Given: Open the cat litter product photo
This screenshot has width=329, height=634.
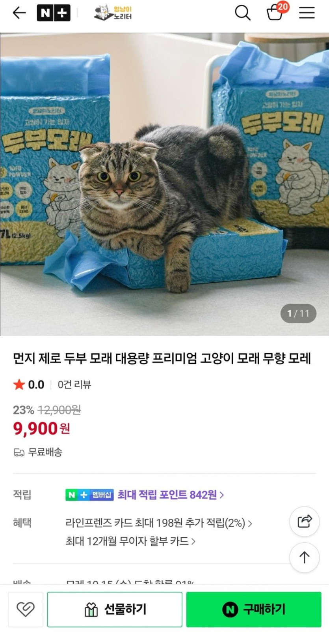Looking at the screenshot, I should (x=164, y=184).
